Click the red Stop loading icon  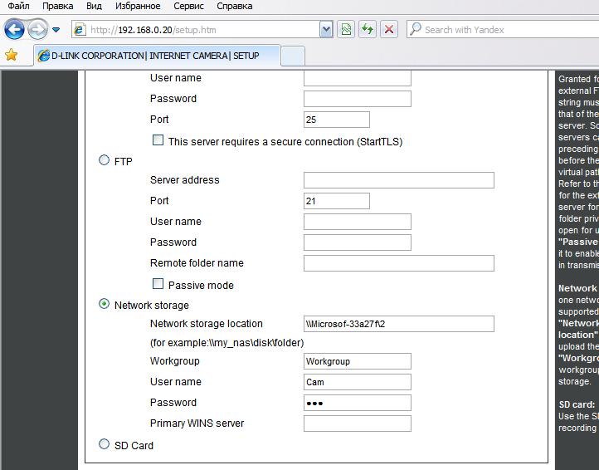(389, 30)
